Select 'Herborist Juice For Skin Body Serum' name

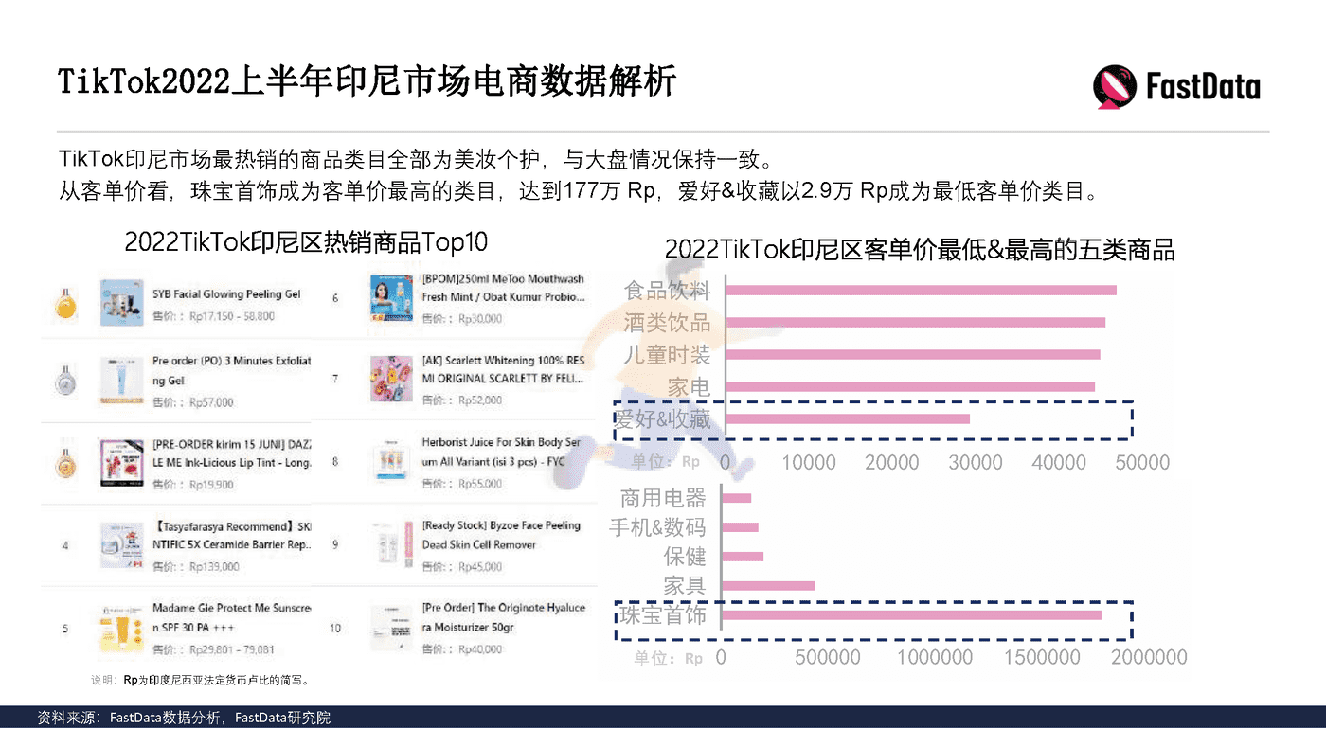(501, 452)
